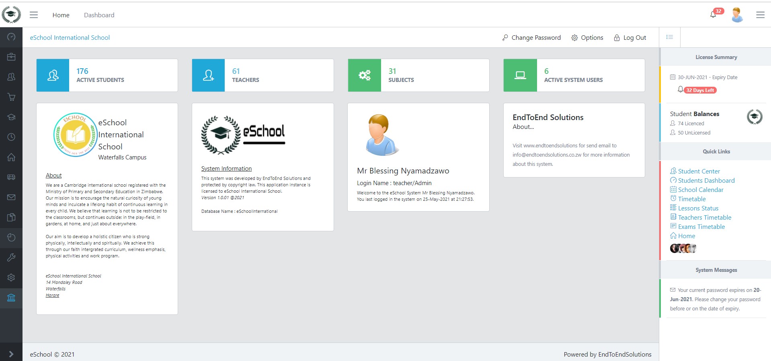The width and height of the screenshot is (771, 361).
Task: Click the Teachers card icon
Action: click(208, 75)
